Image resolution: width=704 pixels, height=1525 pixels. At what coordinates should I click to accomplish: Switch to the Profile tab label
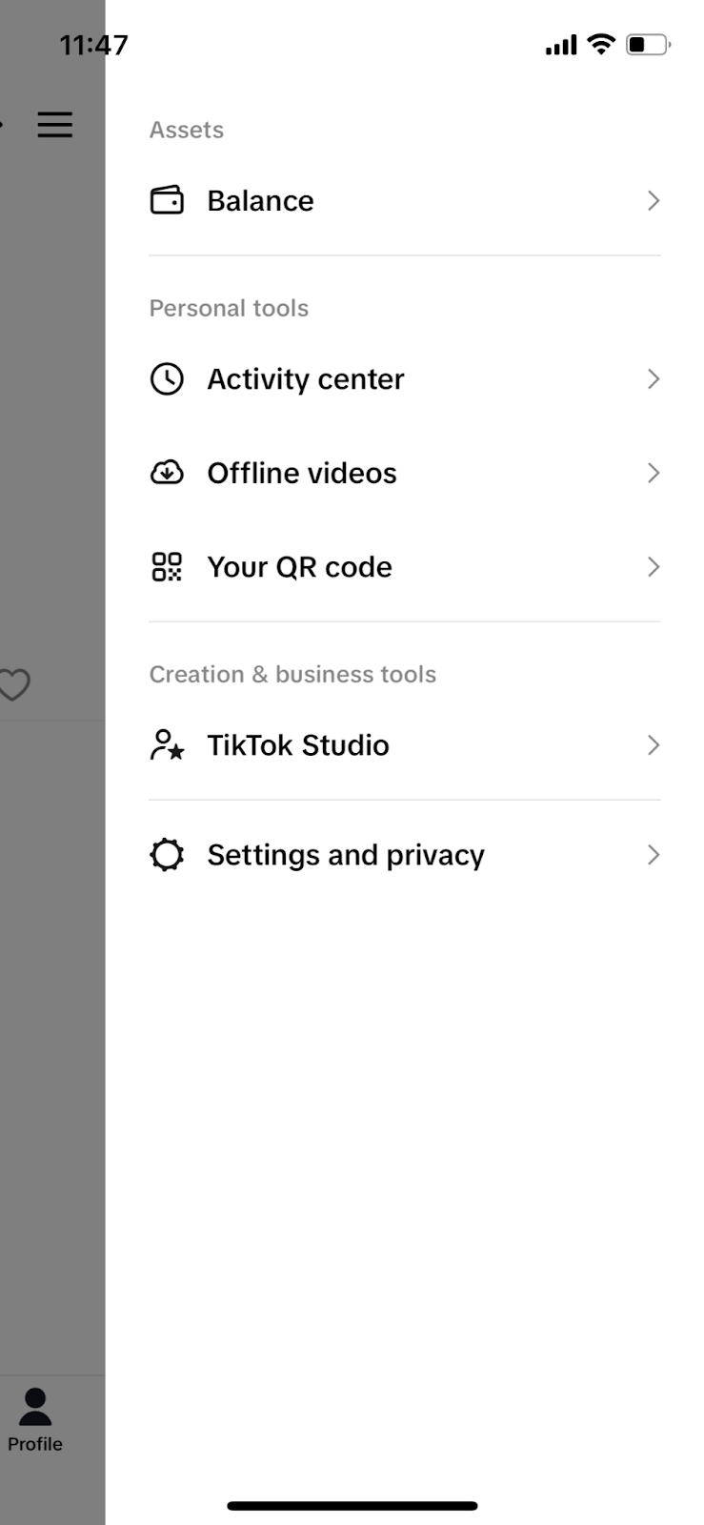pyautogui.click(x=35, y=1444)
